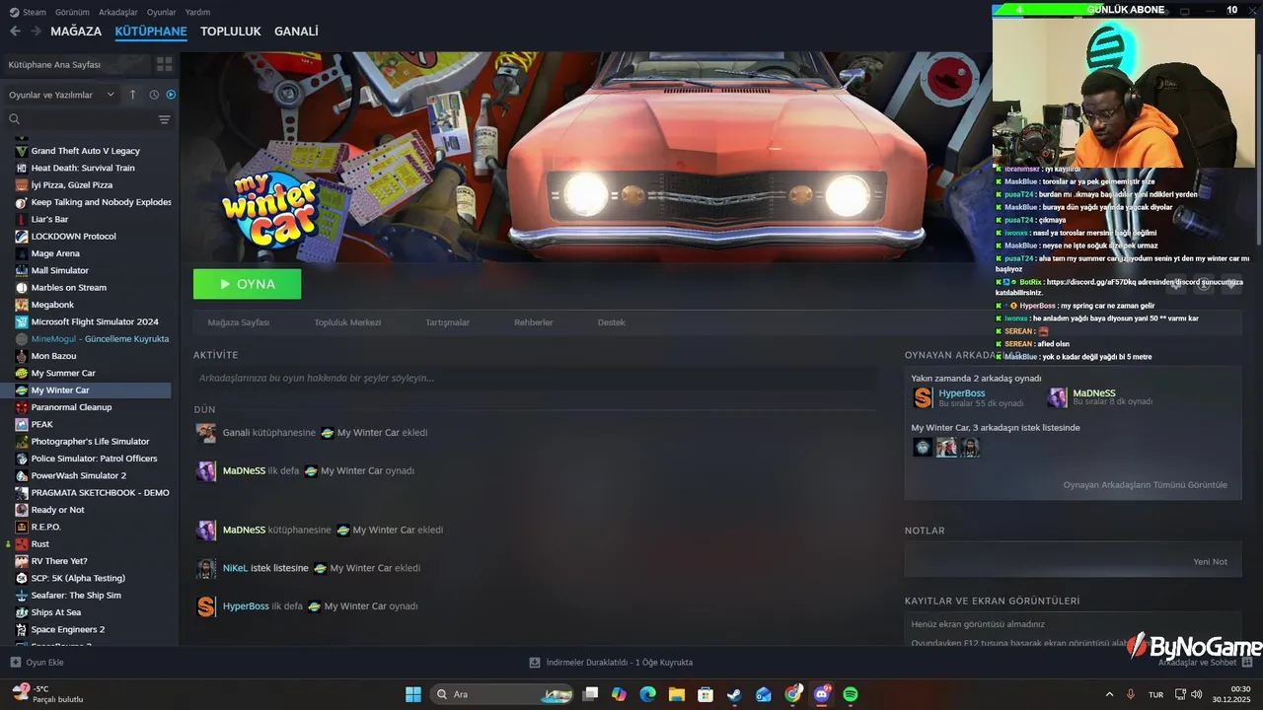Open Tartışmalar link
The width and height of the screenshot is (1263, 710).
(x=447, y=322)
